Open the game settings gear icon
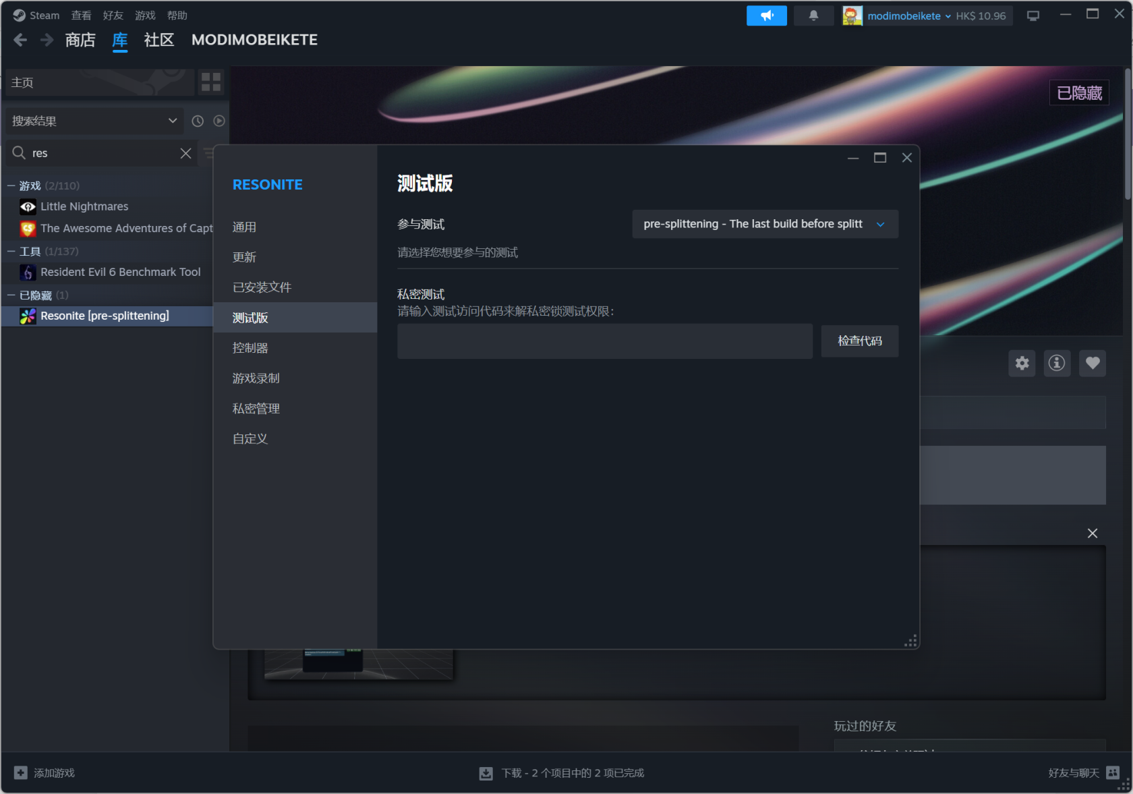The width and height of the screenshot is (1133, 794). [x=1022, y=364]
